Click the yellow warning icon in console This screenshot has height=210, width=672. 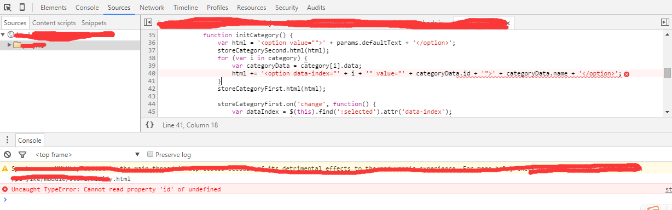(5, 168)
